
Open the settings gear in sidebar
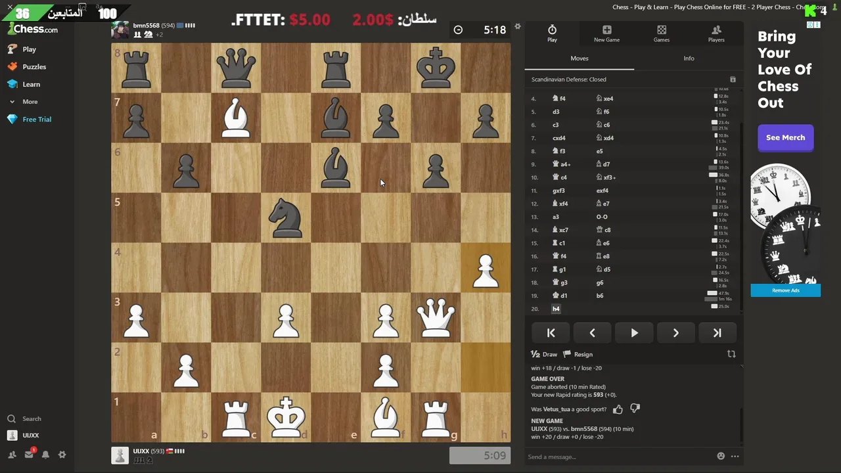[x=62, y=455]
